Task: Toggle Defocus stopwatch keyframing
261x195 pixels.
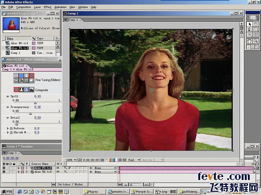Action: pyautogui.click(x=11, y=128)
